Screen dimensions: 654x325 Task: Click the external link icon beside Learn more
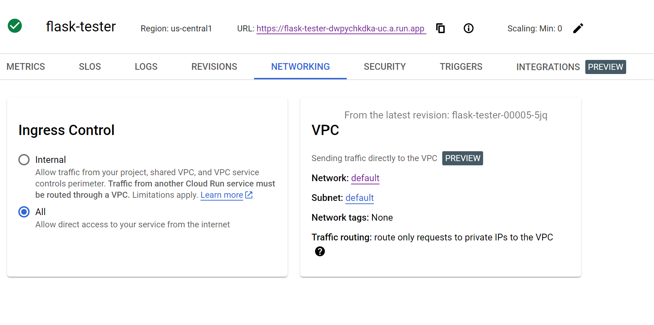coord(249,195)
